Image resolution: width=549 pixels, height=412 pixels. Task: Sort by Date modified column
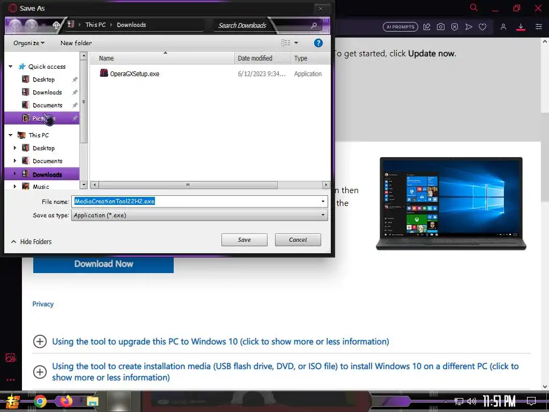[x=262, y=58]
